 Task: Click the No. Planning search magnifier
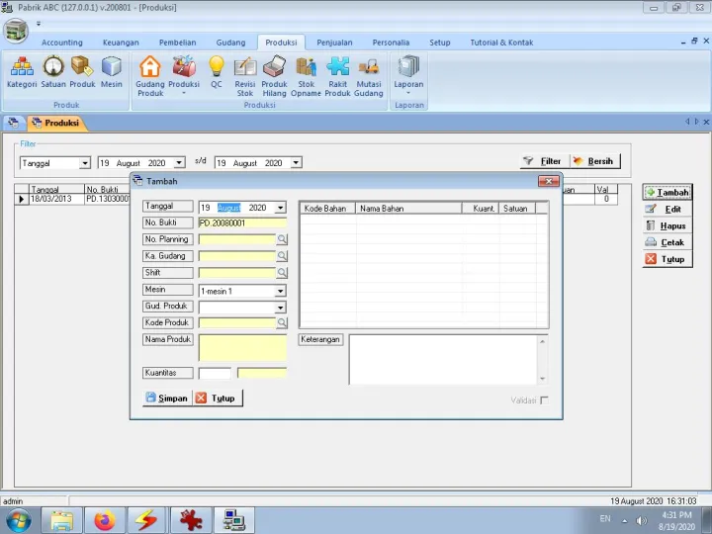pos(282,239)
